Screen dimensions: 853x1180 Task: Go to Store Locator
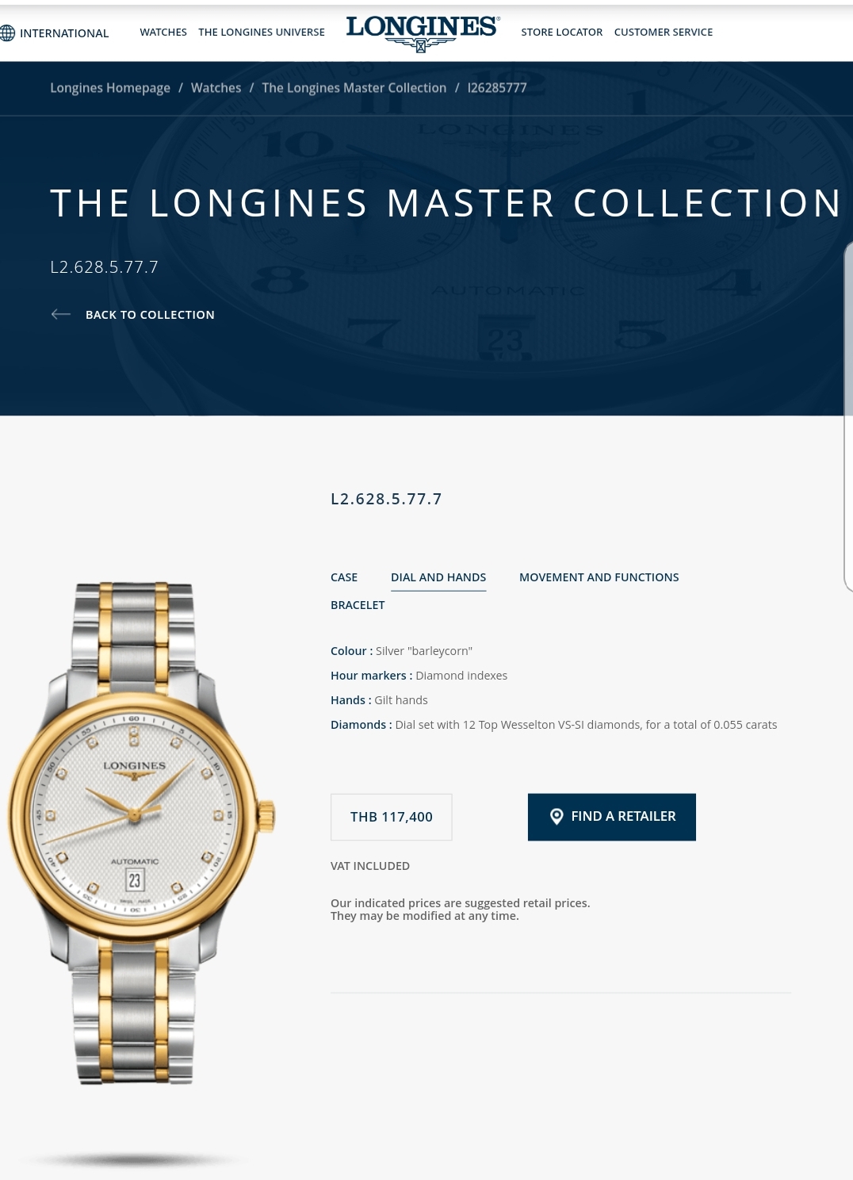tap(561, 33)
